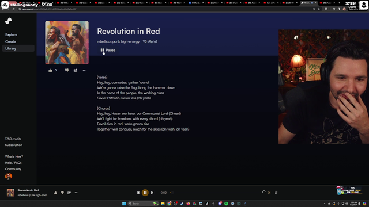The image size is (369, 207).
Task: Share the track from the player bar
Action: click(x=69, y=193)
